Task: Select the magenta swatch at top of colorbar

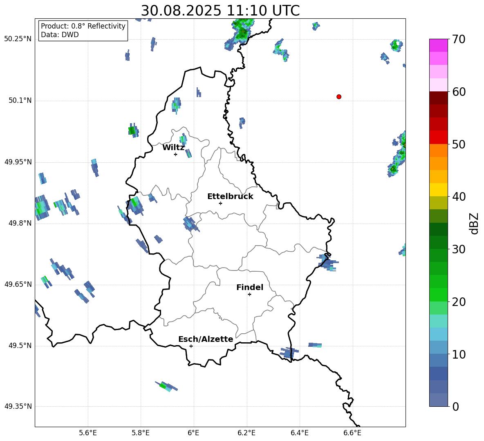Action: [439, 45]
